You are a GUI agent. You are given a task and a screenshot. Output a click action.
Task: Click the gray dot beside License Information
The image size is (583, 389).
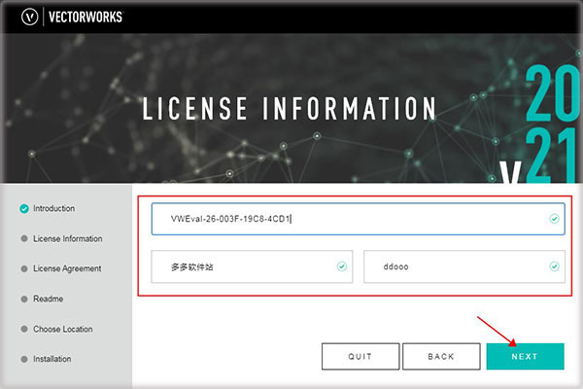pyautogui.click(x=24, y=238)
